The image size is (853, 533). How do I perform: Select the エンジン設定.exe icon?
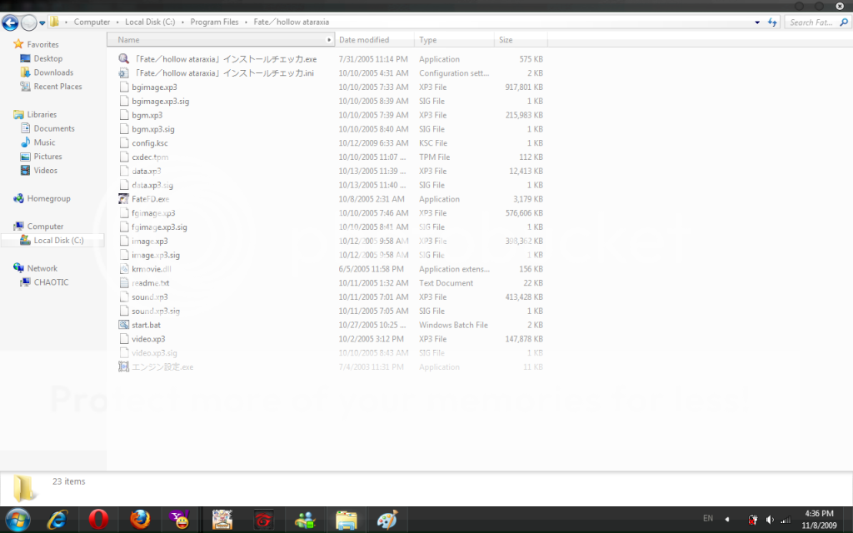(123, 366)
